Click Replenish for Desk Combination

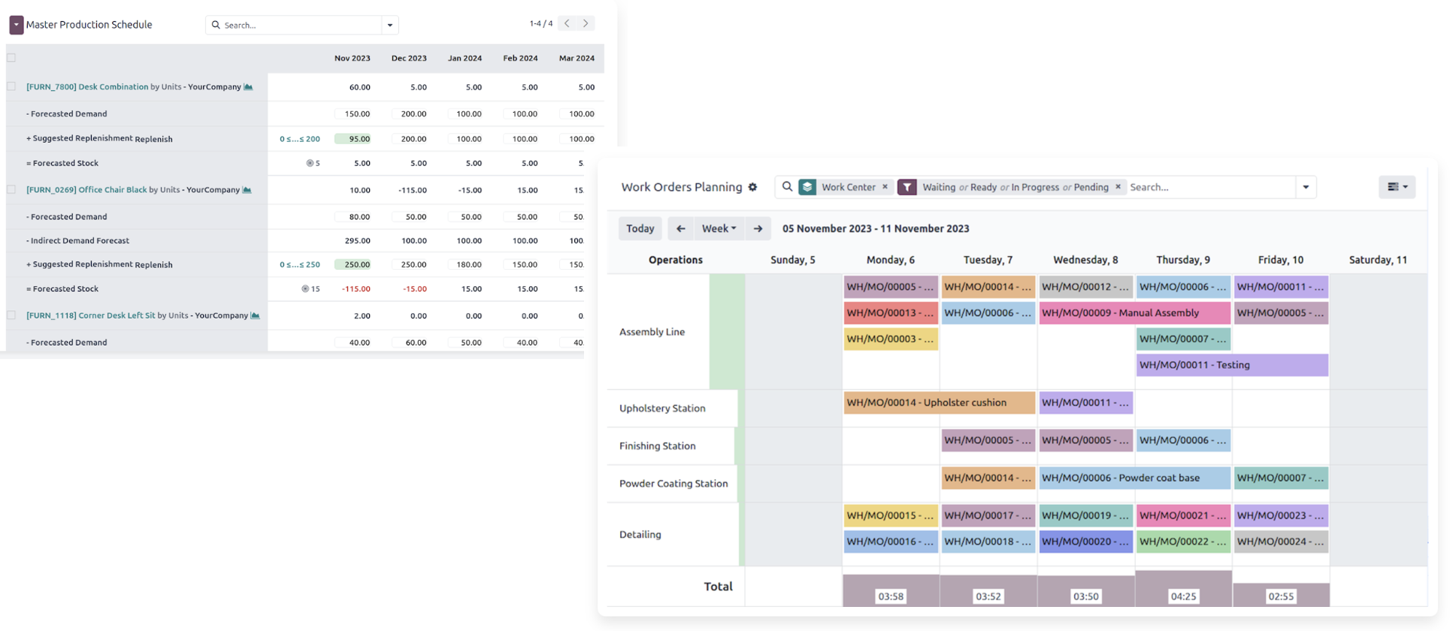153,139
